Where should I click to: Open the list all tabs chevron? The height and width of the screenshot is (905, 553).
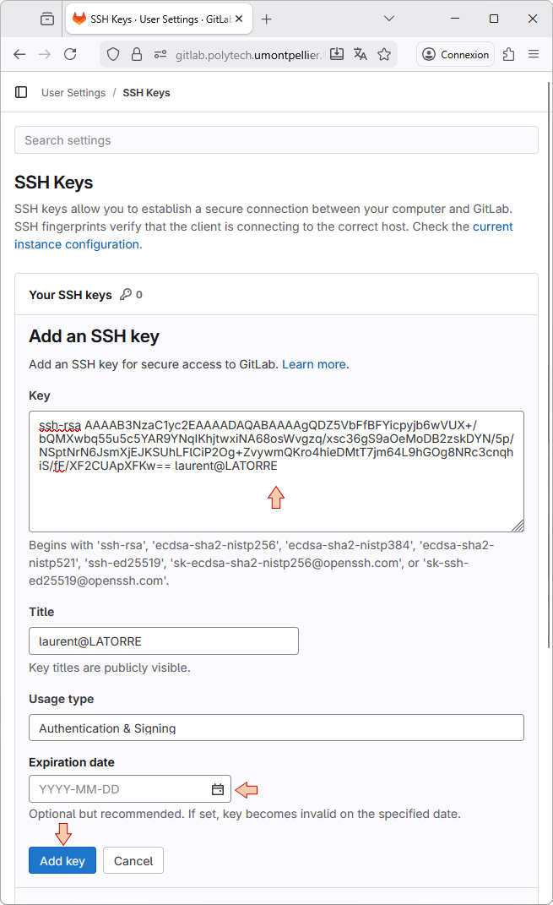[x=389, y=19]
